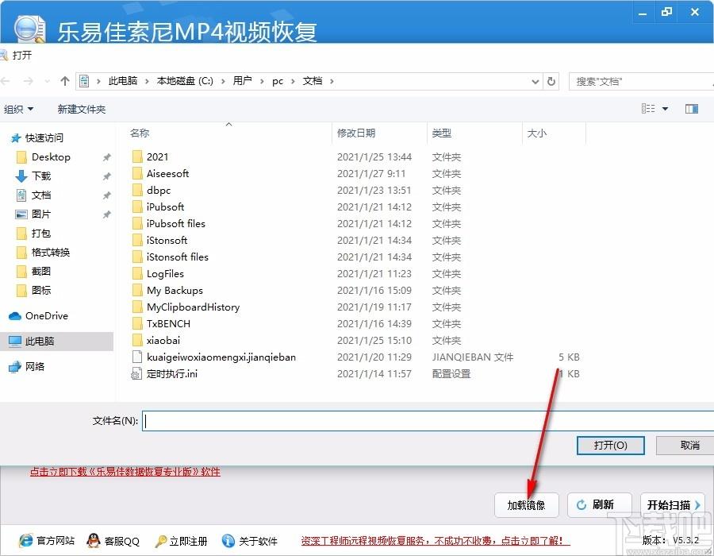Select the iPubsoft folder
The width and height of the screenshot is (714, 556).
tap(165, 207)
